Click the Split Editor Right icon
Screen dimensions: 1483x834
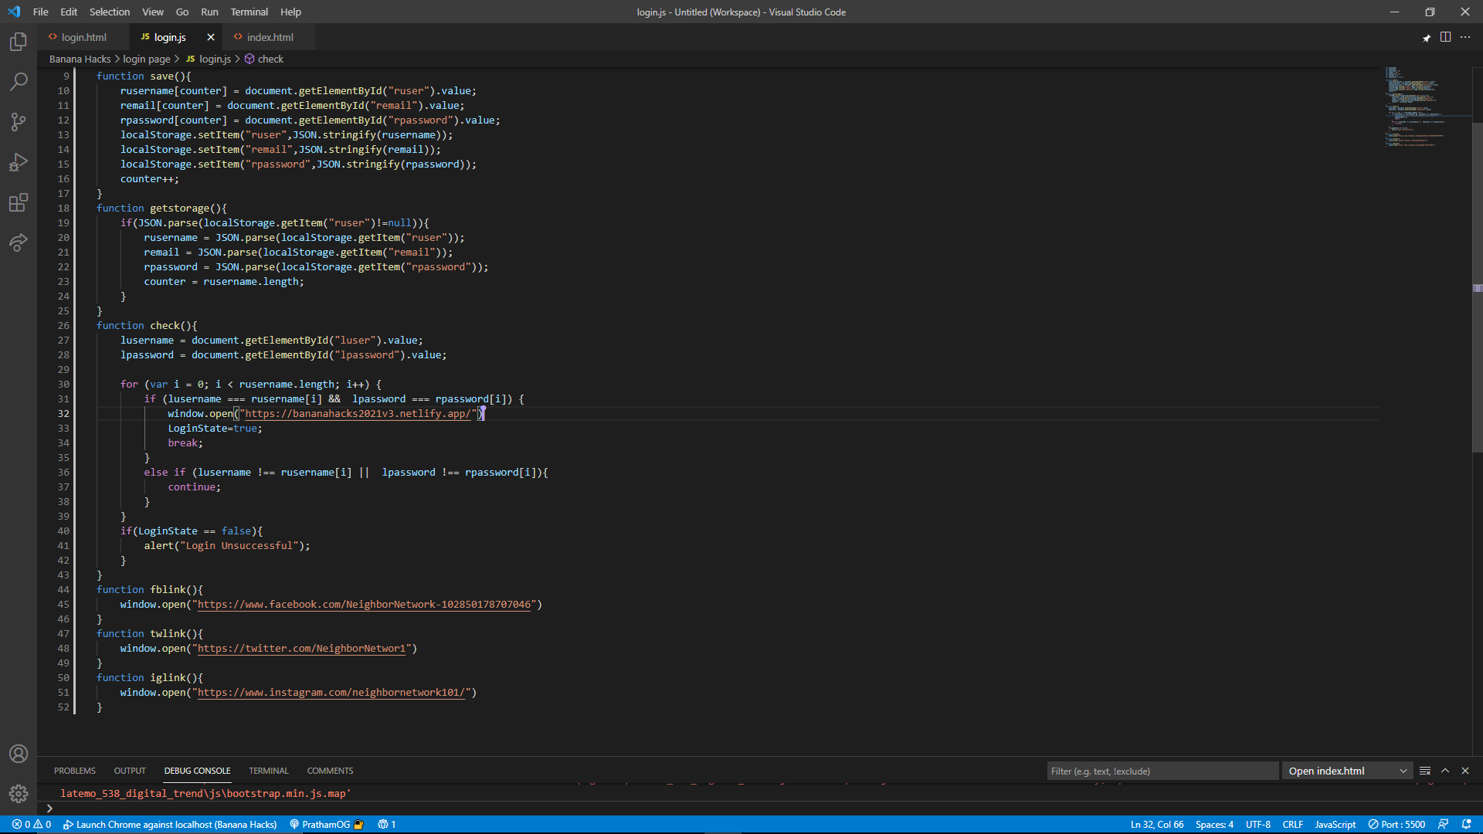click(1445, 37)
